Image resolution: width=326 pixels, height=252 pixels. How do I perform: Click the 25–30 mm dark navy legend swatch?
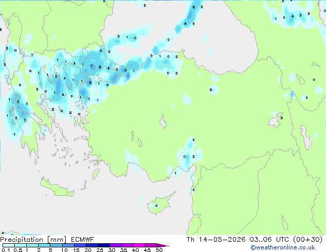click(x=104, y=245)
